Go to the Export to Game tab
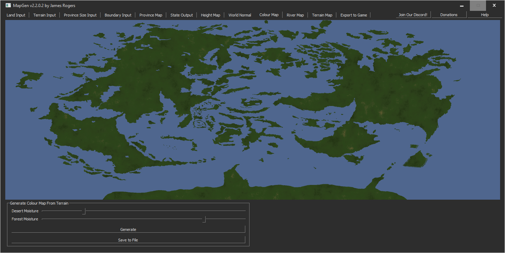The width and height of the screenshot is (505, 253). 354,15
